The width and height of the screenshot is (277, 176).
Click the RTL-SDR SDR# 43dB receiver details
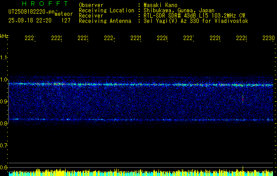[x=194, y=16]
